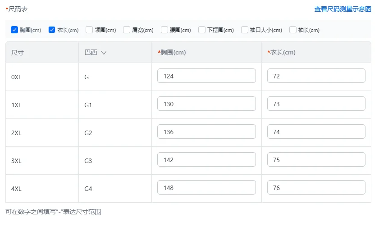
Task: Select the 袖口大小(cm) checkbox
Action: pyautogui.click(x=245, y=30)
